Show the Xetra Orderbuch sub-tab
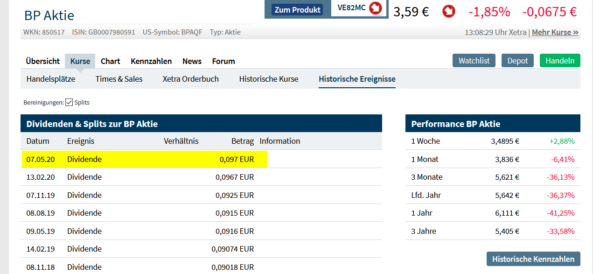 pos(191,79)
